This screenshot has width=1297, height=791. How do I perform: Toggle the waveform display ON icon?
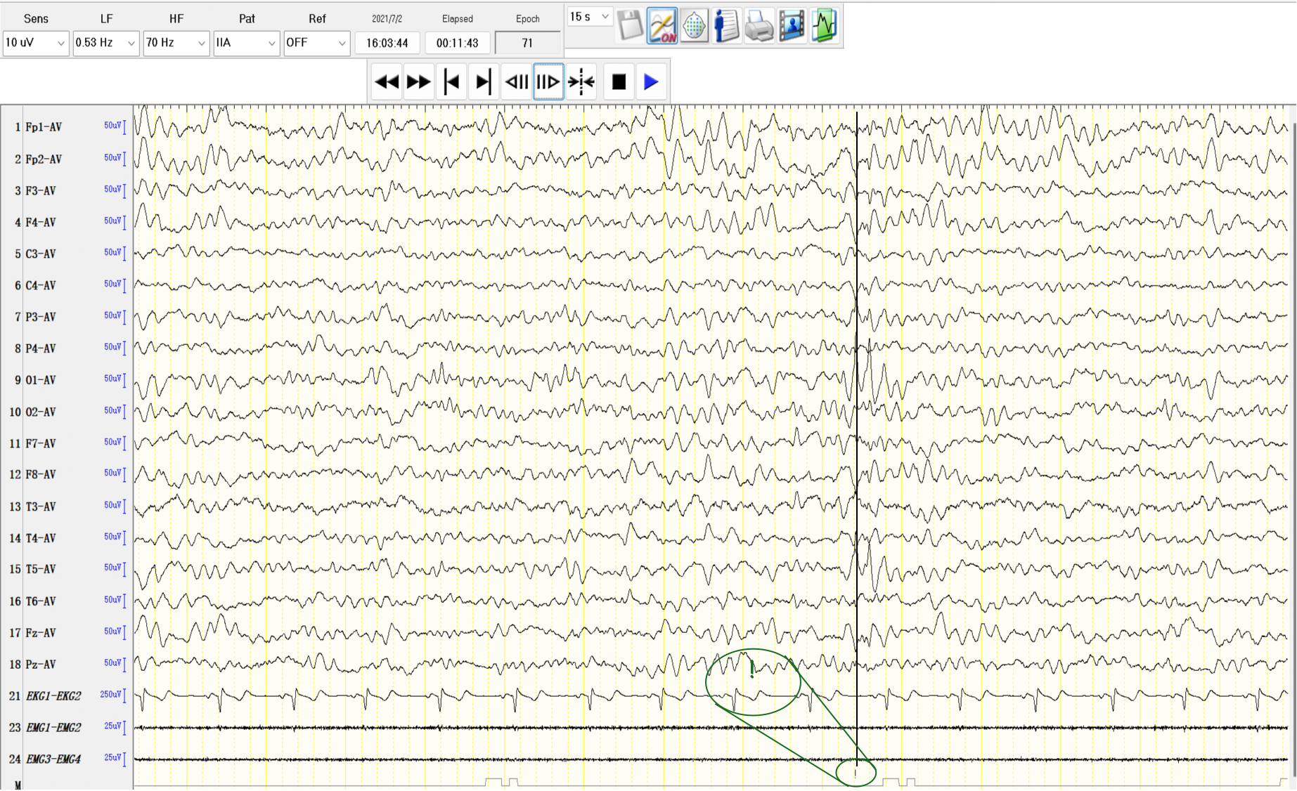[x=662, y=26]
